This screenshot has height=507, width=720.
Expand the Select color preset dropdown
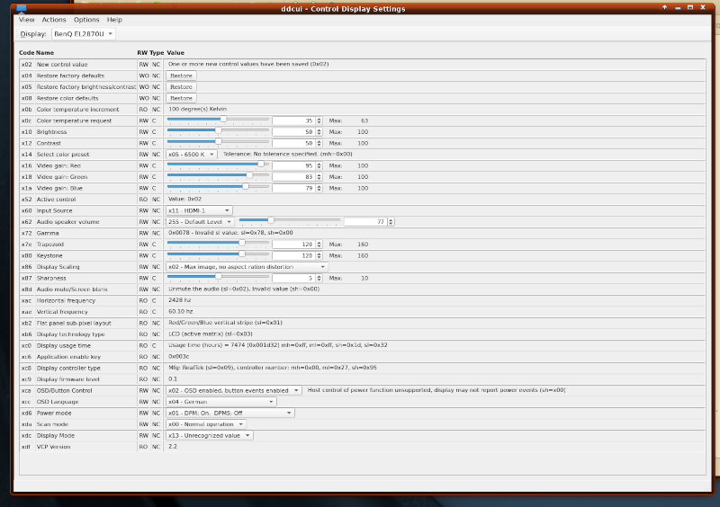point(191,154)
